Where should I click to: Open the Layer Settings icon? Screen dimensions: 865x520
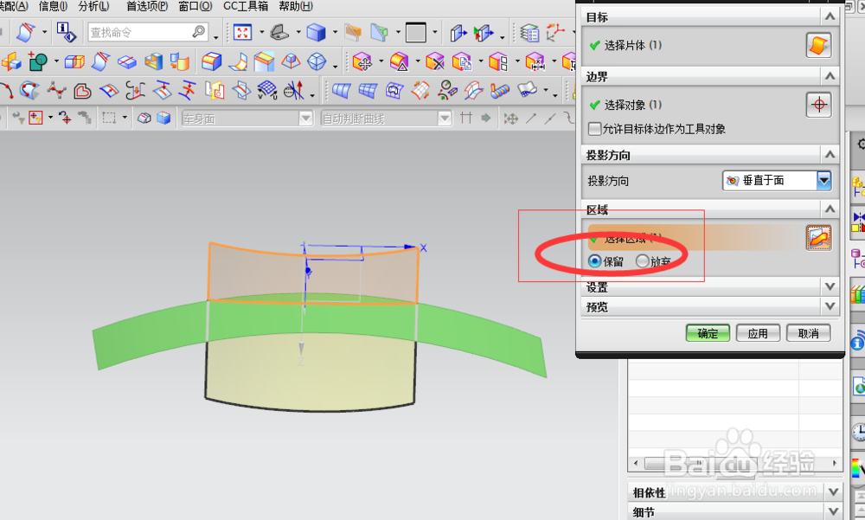pos(529,33)
